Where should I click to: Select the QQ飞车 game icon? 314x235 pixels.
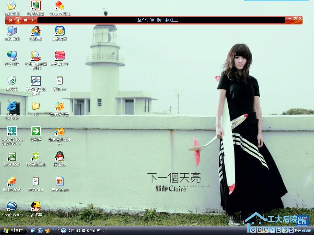pos(36,207)
